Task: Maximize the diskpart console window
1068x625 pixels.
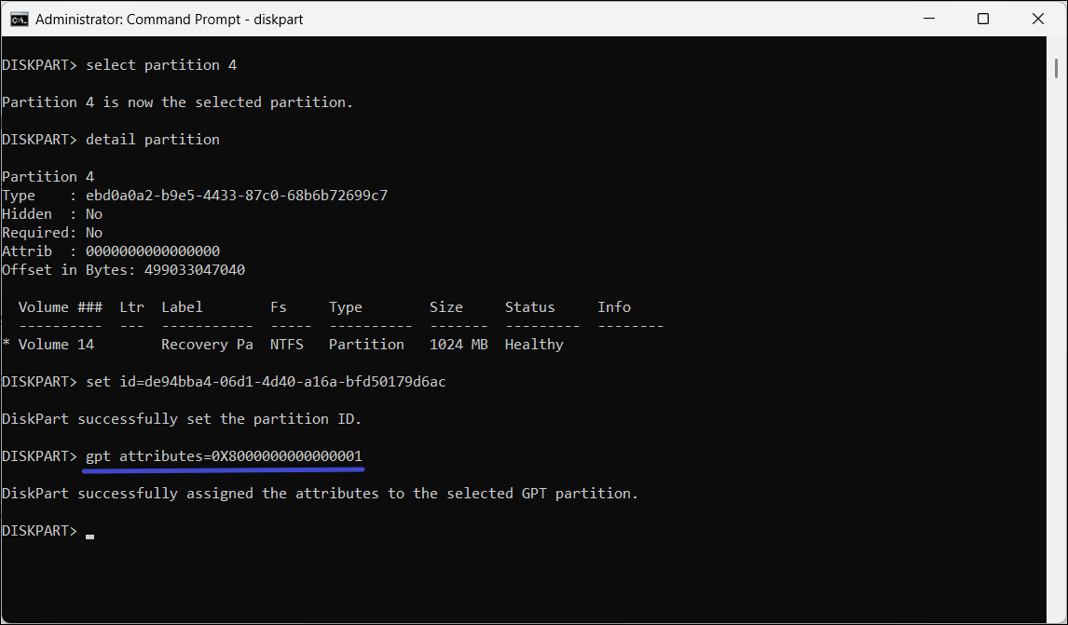Action: click(x=983, y=19)
